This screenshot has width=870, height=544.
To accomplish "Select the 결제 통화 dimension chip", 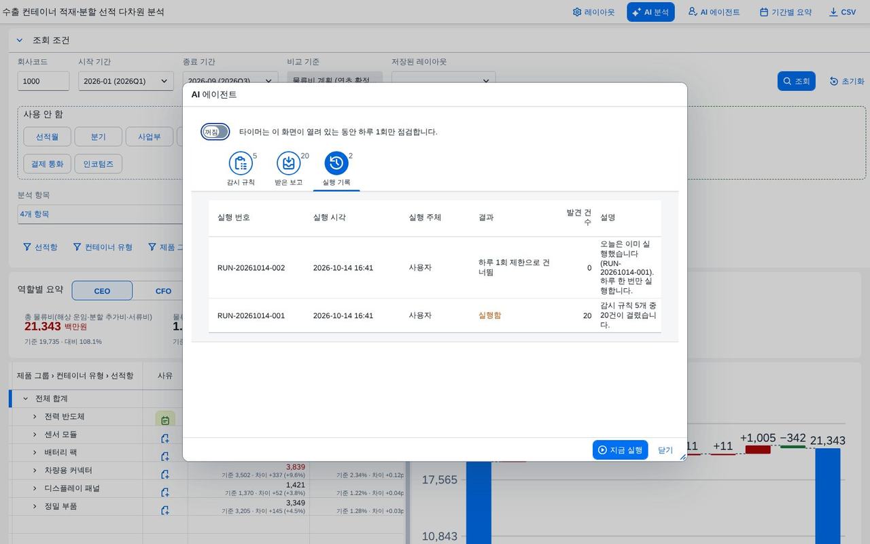I will pyautogui.click(x=47, y=164).
